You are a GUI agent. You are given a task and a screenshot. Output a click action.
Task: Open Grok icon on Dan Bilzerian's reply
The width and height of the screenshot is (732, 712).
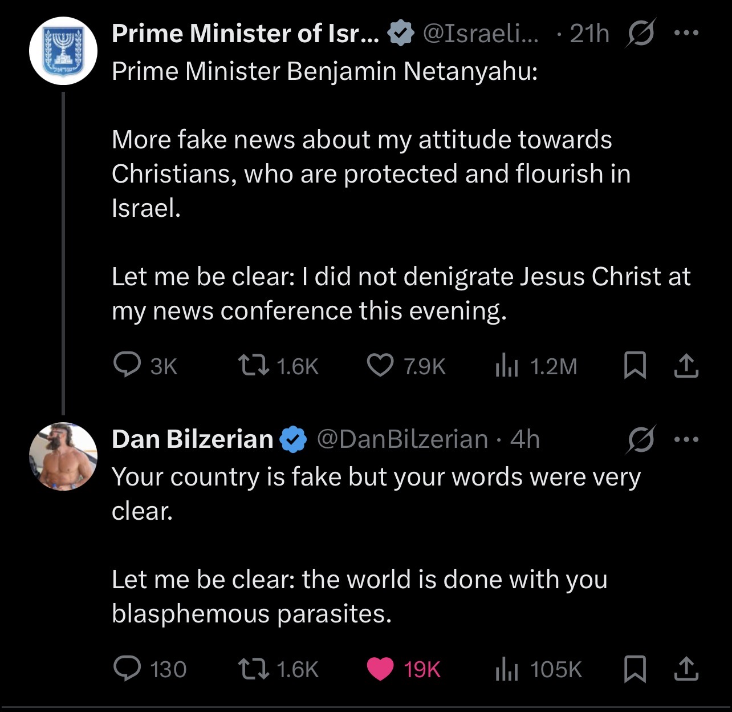tap(641, 439)
